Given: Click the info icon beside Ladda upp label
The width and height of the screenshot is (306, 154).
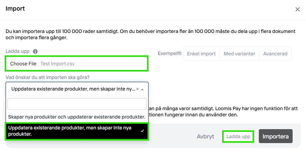Looking at the screenshot, I should coord(35,52).
